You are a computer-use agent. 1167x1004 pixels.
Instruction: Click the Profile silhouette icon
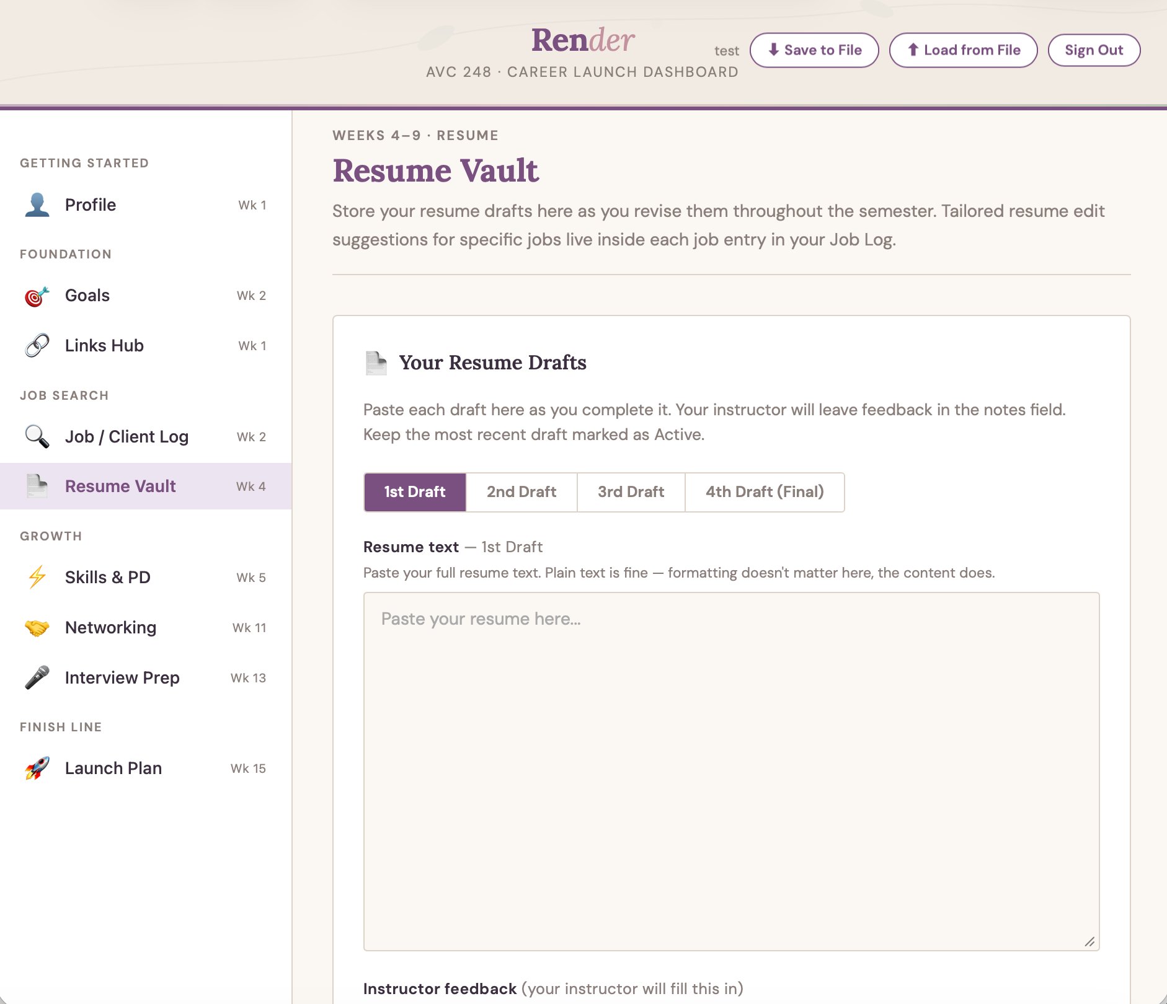coord(37,205)
